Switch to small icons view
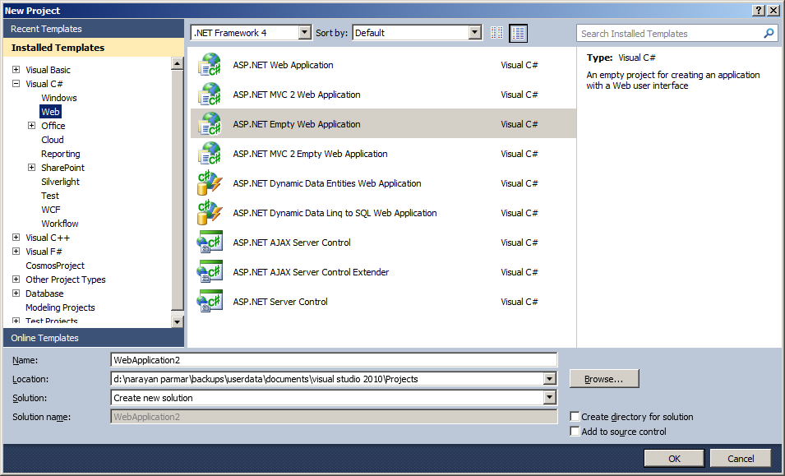 [x=496, y=33]
